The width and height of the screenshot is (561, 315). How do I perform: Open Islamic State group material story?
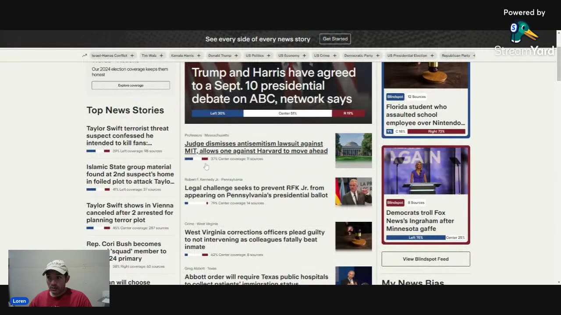tap(130, 174)
